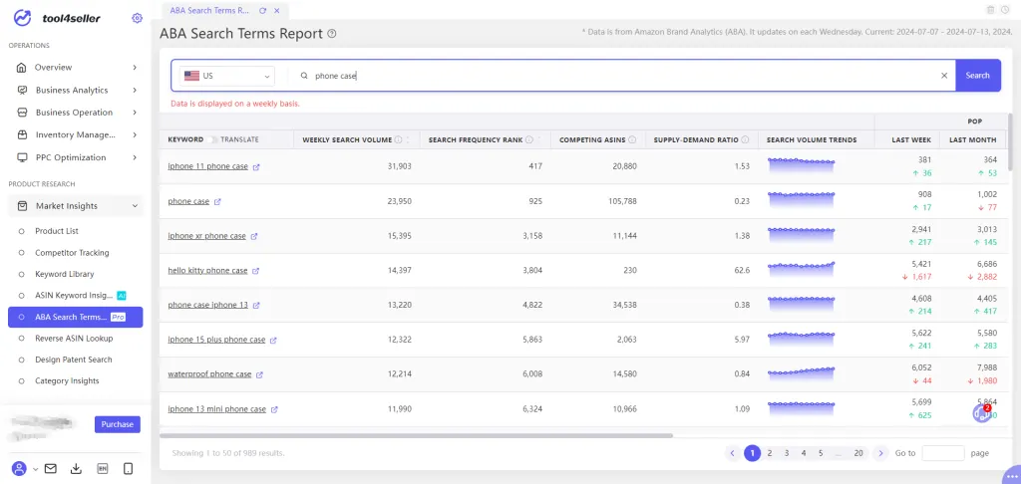Open the US marketplace dropdown
This screenshot has height=484, width=1021.
click(226, 76)
